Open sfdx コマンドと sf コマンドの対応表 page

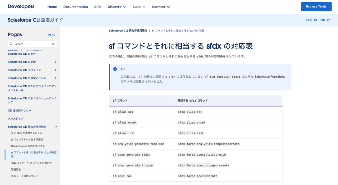tap(31, 163)
